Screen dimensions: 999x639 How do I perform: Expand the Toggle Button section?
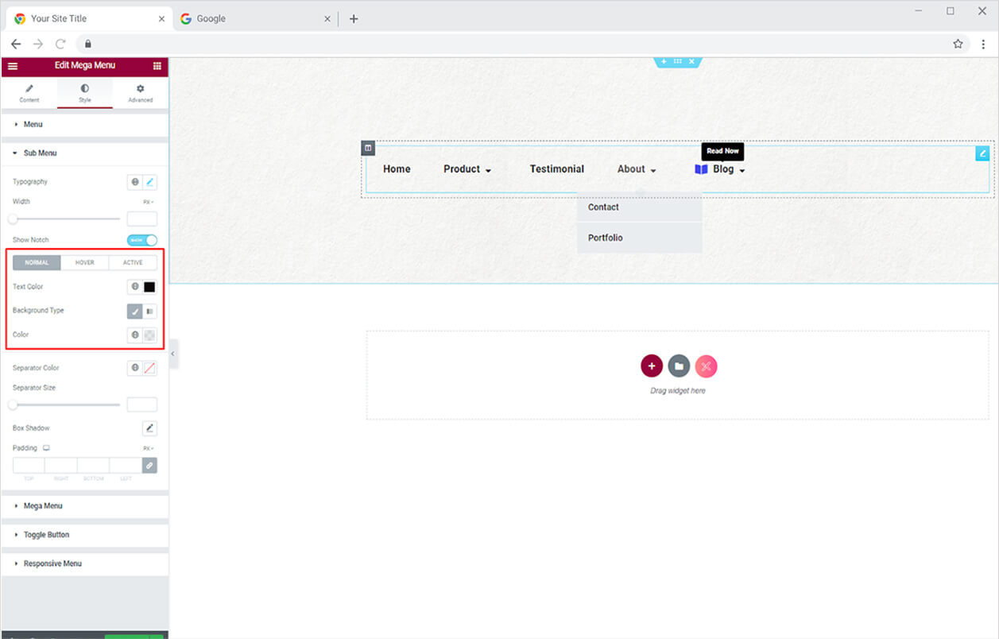click(x=46, y=535)
